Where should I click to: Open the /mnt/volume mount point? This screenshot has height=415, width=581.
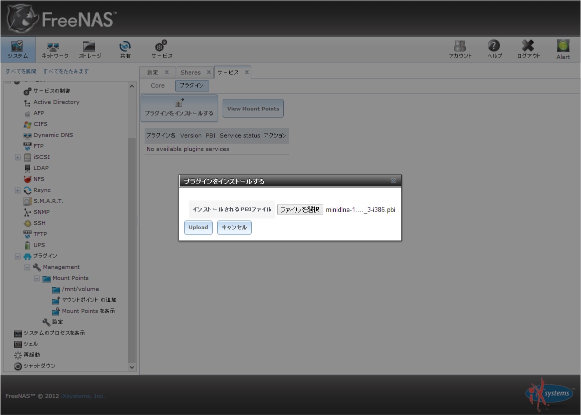81,289
